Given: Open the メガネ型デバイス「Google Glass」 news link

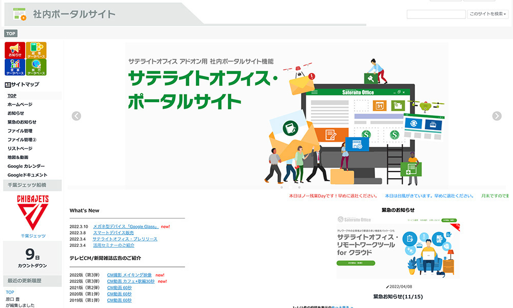Looking at the screenshot, I should pos(126,226).
